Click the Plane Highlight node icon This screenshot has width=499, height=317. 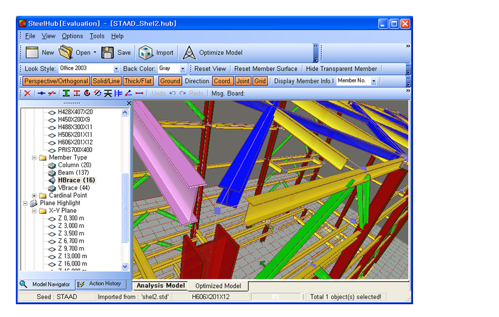(33, 203)
